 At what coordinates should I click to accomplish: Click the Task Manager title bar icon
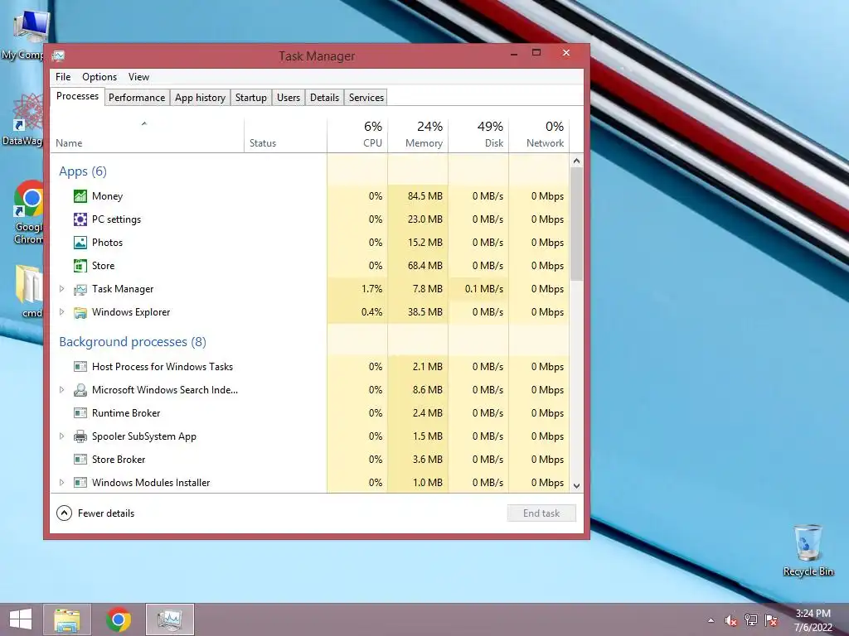(x=59, y=55)
